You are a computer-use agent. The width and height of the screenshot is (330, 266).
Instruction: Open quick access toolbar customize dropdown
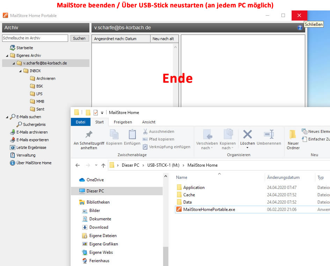(x=102, y=113)
